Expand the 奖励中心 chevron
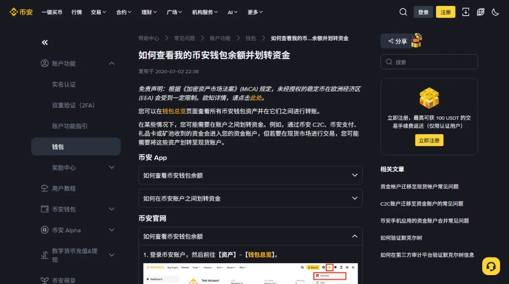Image resolution: width=509 pixels, height=284 pixels. (112, 168)
